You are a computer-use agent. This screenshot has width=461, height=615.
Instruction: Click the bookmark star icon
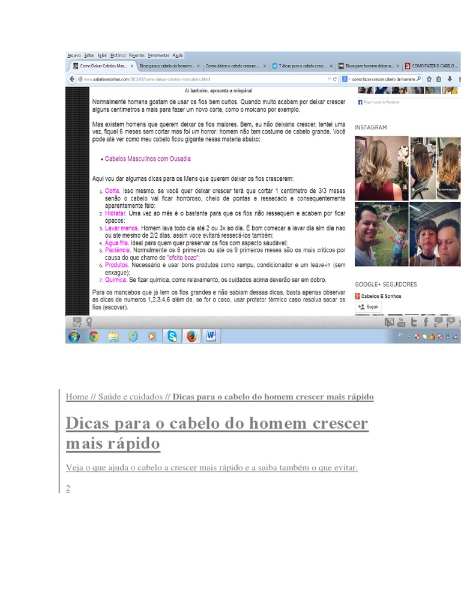[x=429, y=79]
